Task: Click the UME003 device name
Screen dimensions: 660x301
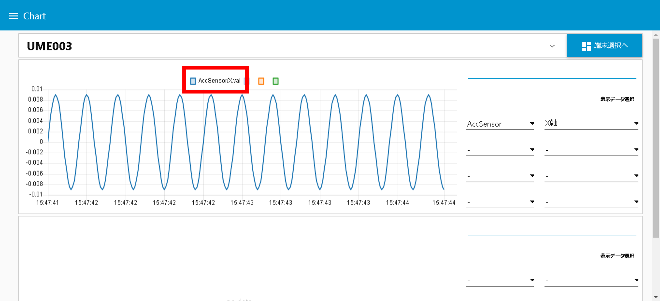Action: point(49,46)
